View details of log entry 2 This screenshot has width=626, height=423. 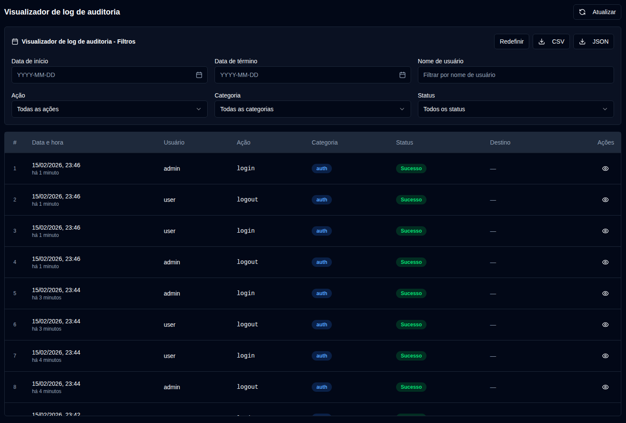tap(605, 200)
